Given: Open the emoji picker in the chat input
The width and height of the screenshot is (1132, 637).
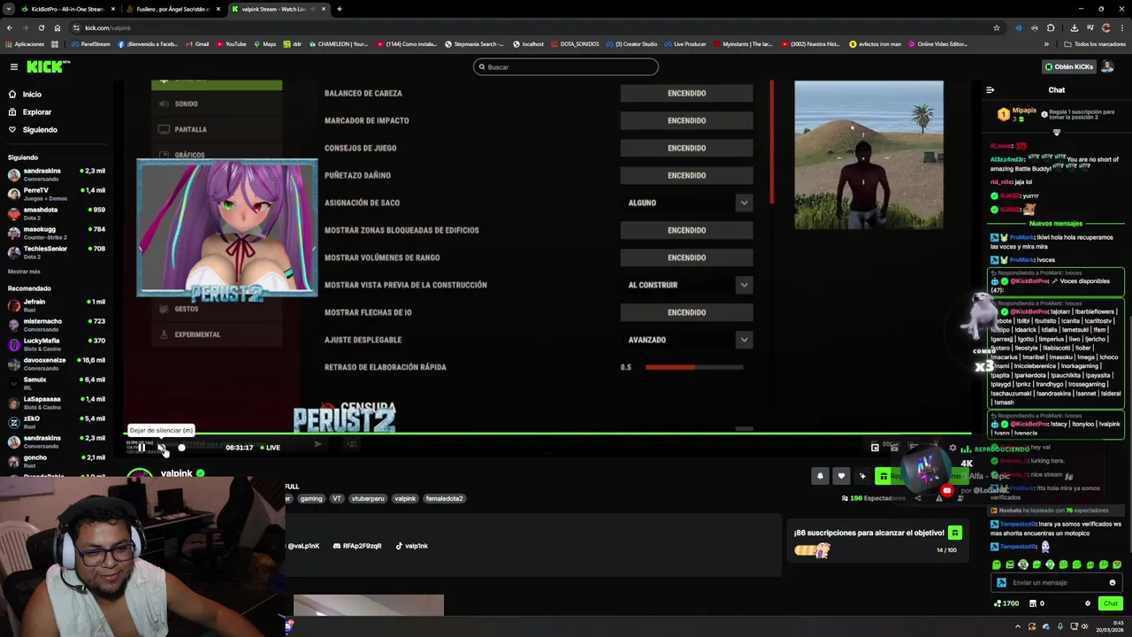Looking at the screenshot, I should [1113, 583].
